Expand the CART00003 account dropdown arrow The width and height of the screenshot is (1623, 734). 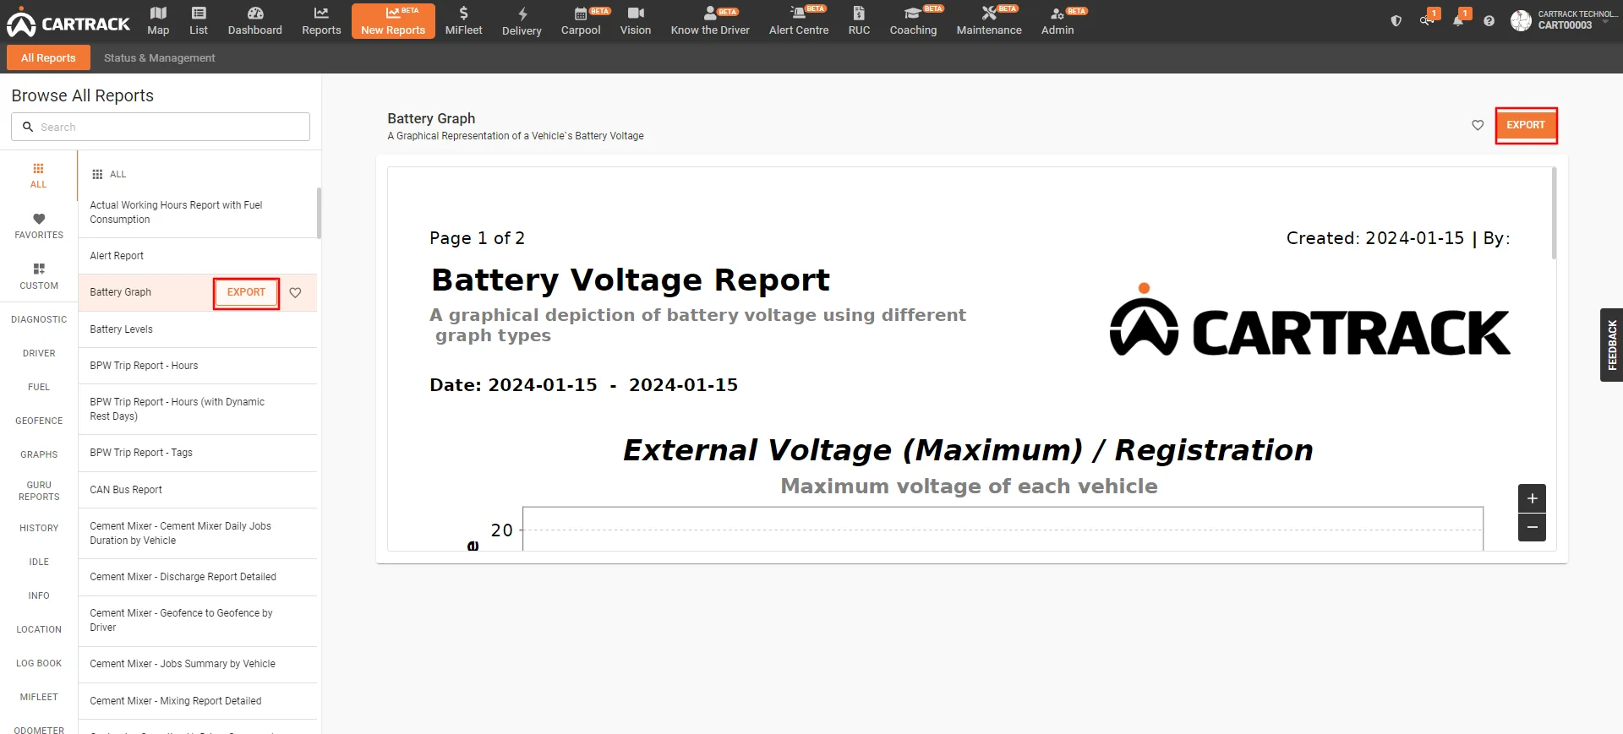point(1605,23)
